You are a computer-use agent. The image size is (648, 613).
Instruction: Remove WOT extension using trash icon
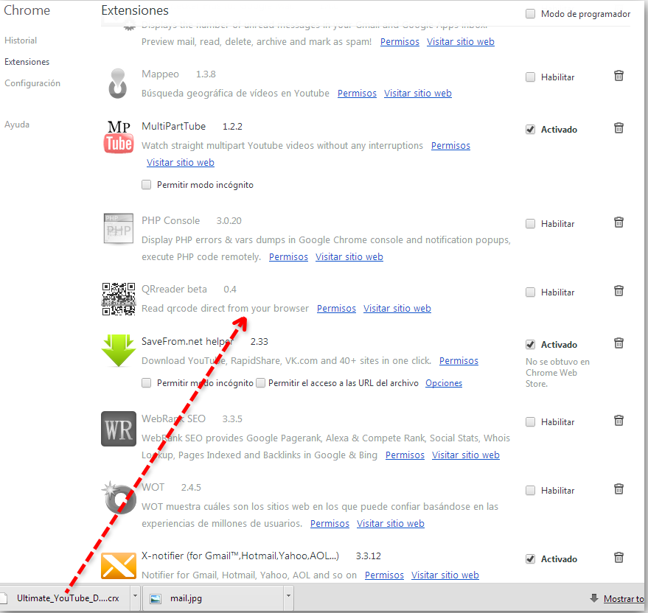click(619, 489)
